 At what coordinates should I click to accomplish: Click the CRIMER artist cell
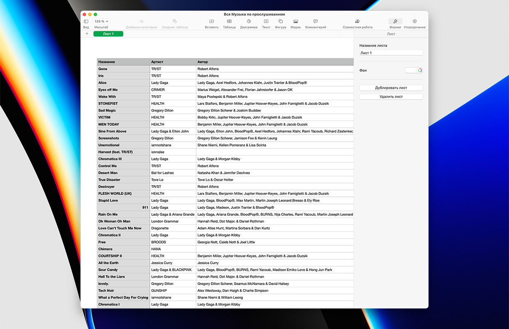click(173, 90)
